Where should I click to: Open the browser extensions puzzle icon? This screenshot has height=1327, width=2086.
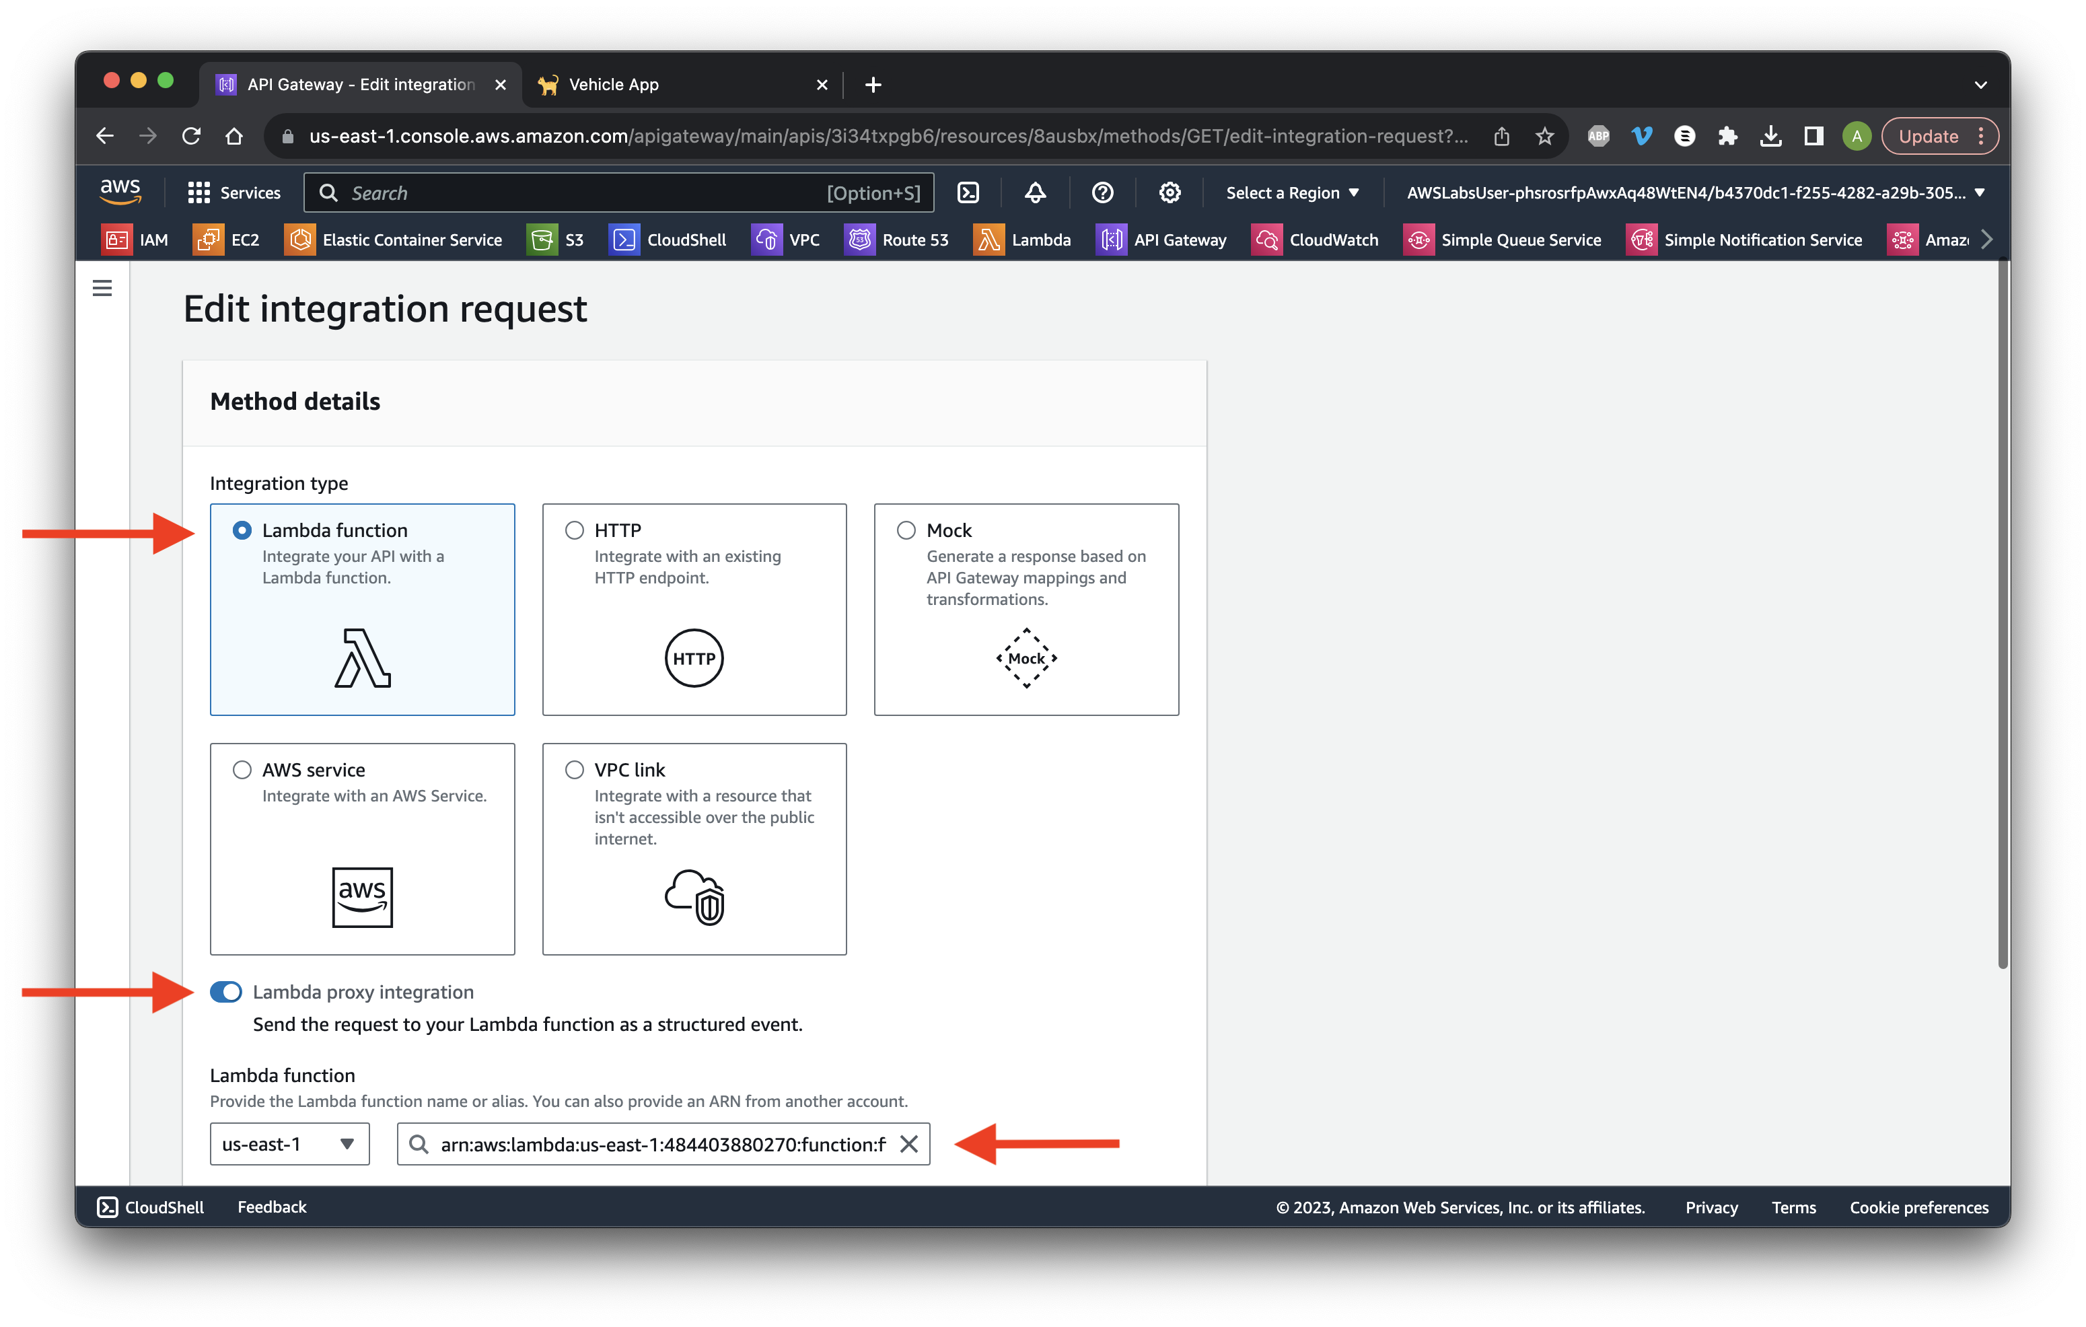[x=1727, y=136]
